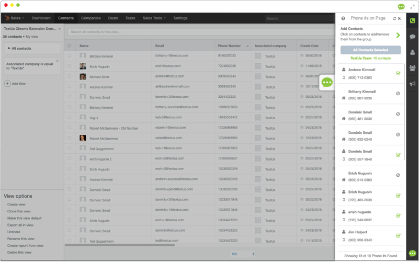The image size is (419, 262).
Task: Click the expand arrows icon in title bar
Action: click(412, 7)
